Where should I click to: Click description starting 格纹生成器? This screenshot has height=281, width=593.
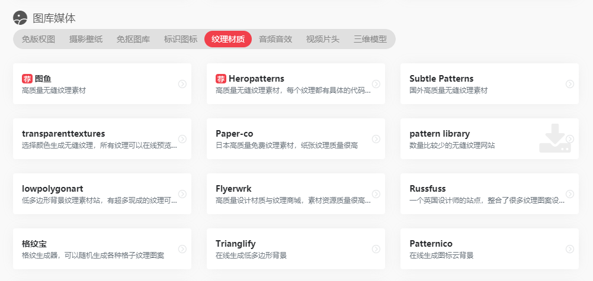coord(93,256)
